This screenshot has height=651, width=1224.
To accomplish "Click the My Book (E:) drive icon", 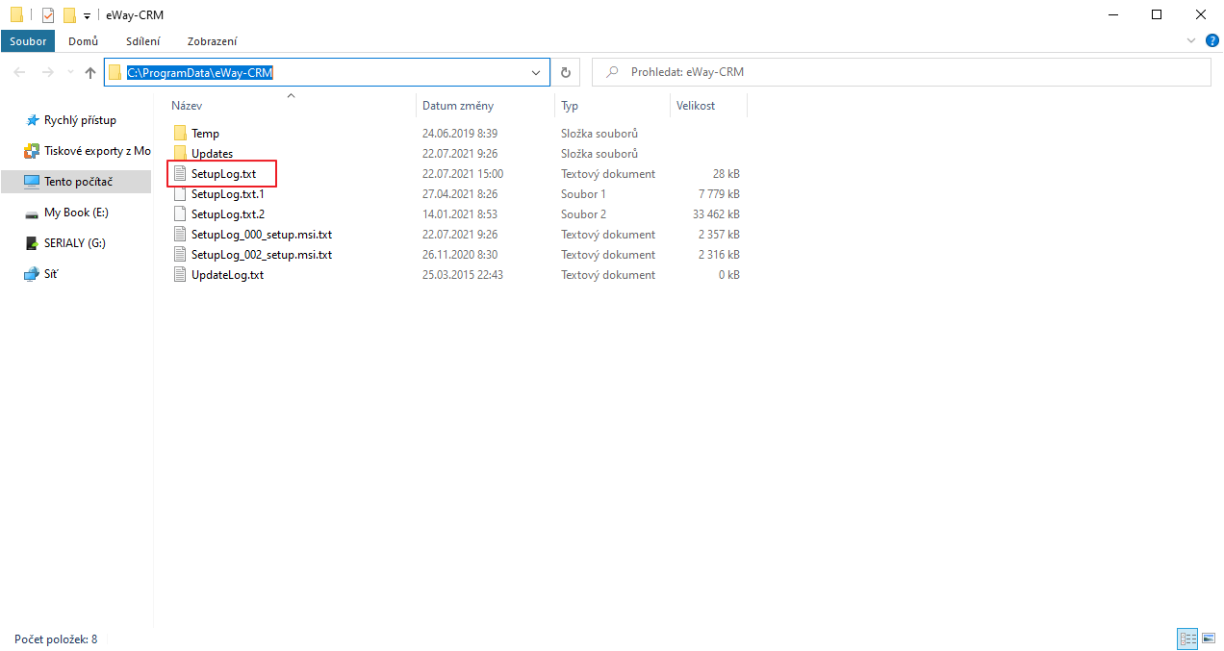I will point(32,213).
